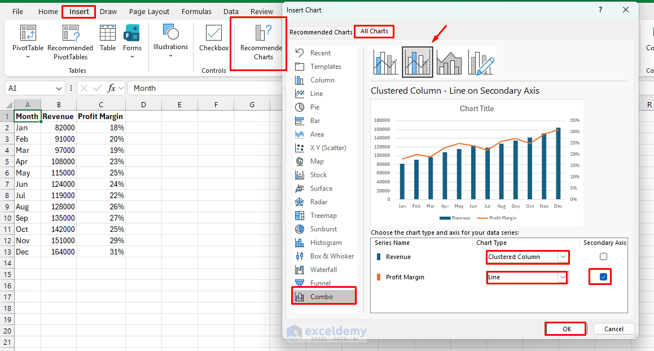Image resolution: width=654 pixels, height=351 pixels.
Task: Open the Page Layout ribbon tab
Action: tap(149, 12)
